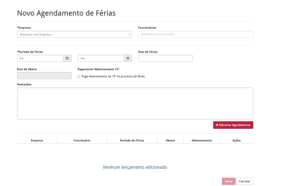Viewport: 282px width, 186px height.
Task: Click the Abono column header
Action: [170, 141]
